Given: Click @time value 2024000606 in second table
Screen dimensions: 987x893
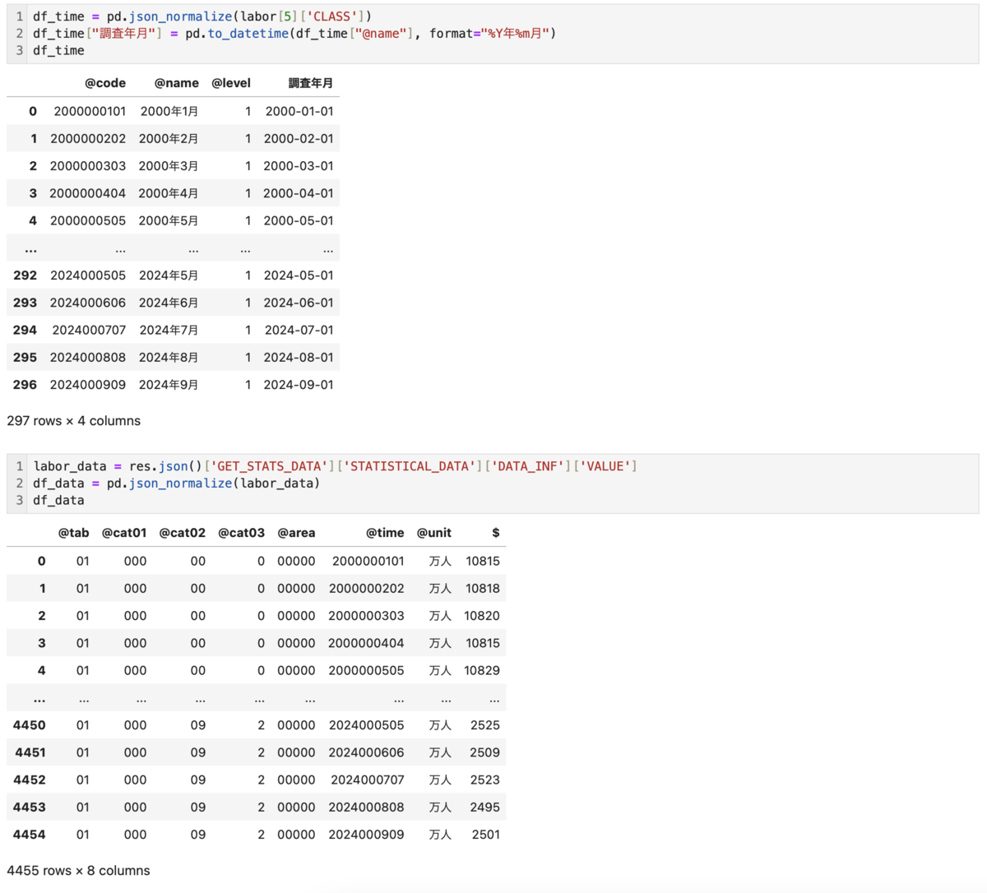Looking at the screenshot, I should tap(367, 752).
